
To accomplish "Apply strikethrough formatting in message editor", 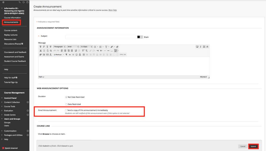I will coord(51,47).
